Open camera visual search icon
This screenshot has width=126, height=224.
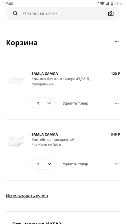tap(111, 14)
